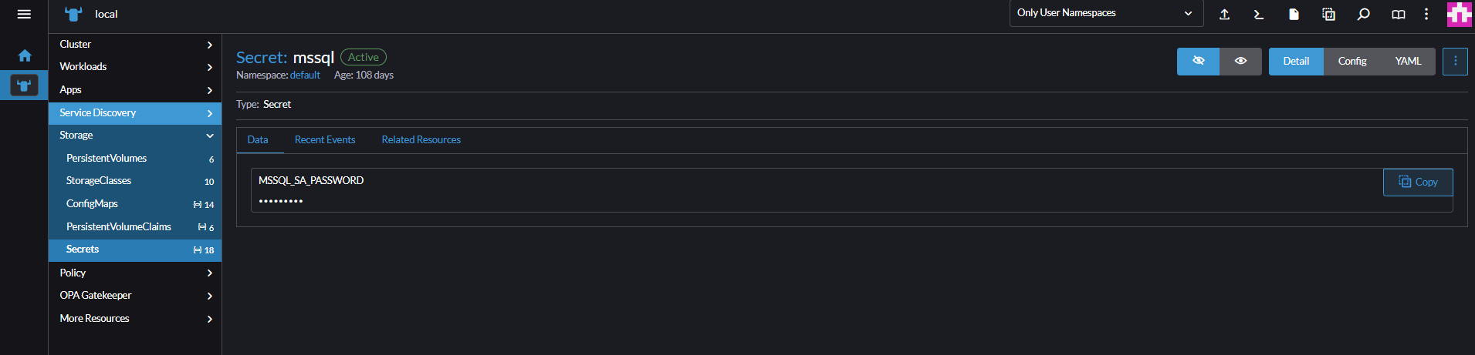Launch the kubectl shell icon
This screenshot has height=355, width=1475.
tap(1259, 14)
